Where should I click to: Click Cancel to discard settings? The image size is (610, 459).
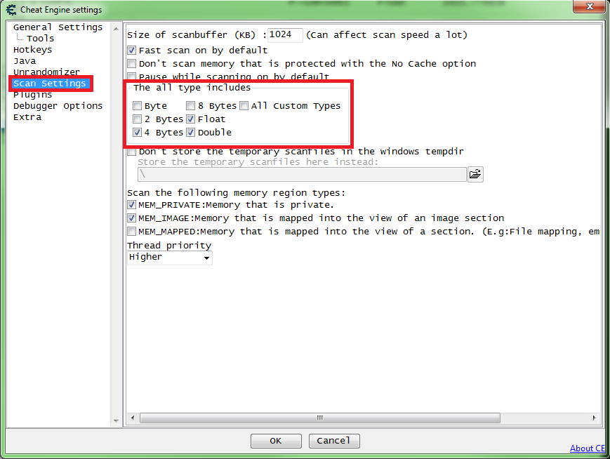point(334,441)
